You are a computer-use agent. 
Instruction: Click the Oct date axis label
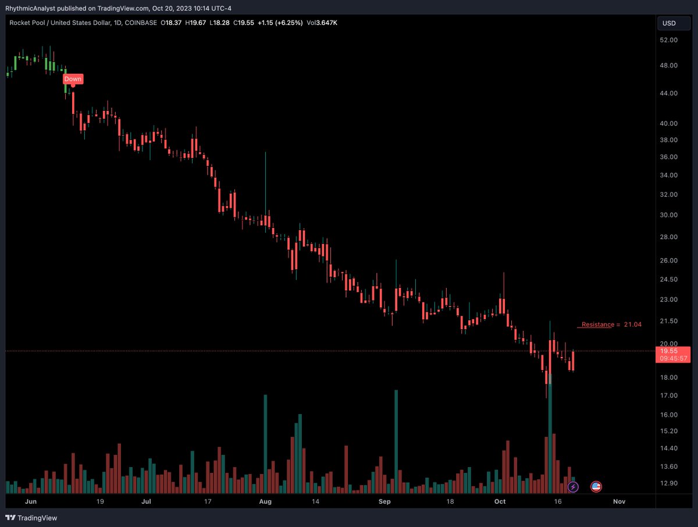[x=500, y=501]
